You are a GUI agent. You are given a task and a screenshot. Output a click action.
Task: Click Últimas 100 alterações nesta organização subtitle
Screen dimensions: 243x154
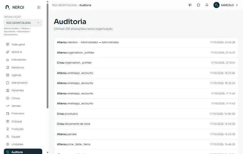click(x=83, y=29)
